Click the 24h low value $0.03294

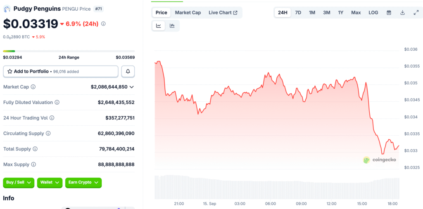coord(12,57)
